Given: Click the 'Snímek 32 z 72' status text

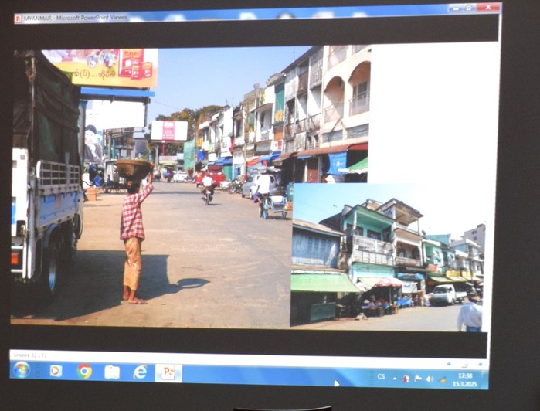Looking at the screenshot, I should pyautogui.click(x=30, y=355).
